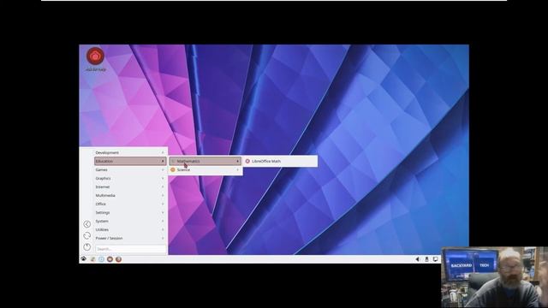Select the Science submenu entry
The height and width of the screenshot is (308, 548).
[x=205, y=169]
